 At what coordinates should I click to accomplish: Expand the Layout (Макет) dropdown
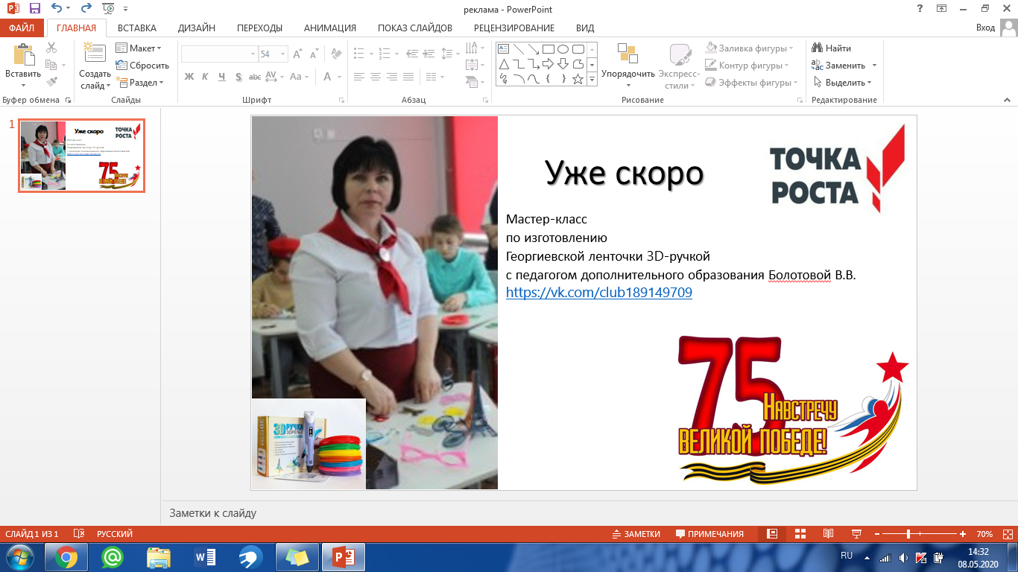pos(139,48)
